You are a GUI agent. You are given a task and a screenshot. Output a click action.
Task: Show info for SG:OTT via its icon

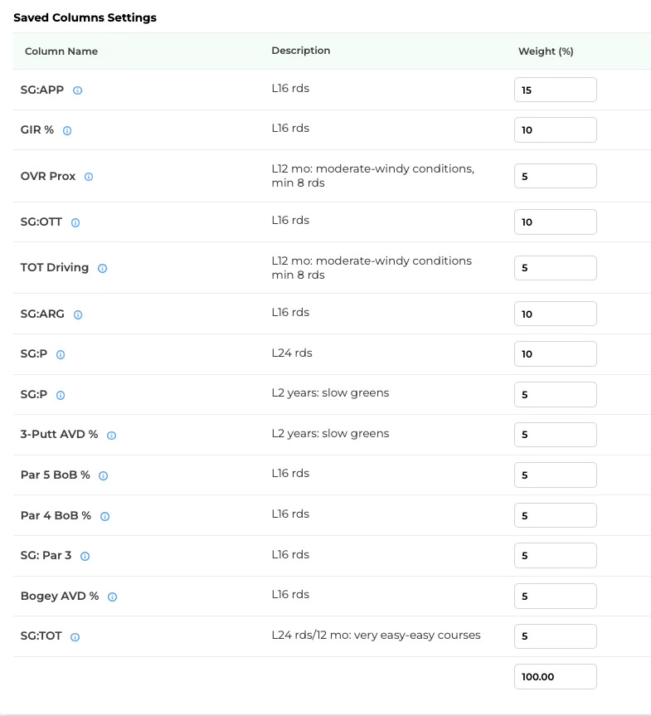(x=75, y=222)
